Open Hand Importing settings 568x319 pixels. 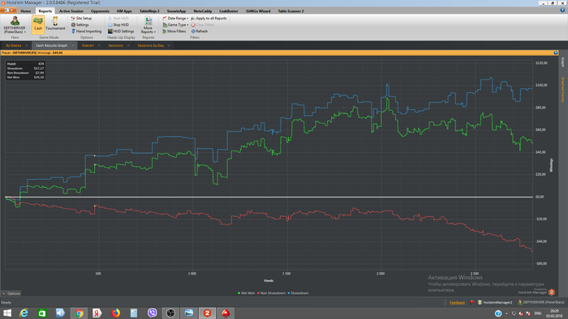pos(86,32)
